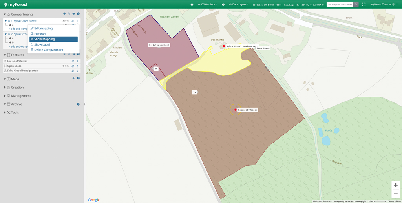This screenshot has height=203, width=402.
Task: Expand the Management section
Action: 20,96
